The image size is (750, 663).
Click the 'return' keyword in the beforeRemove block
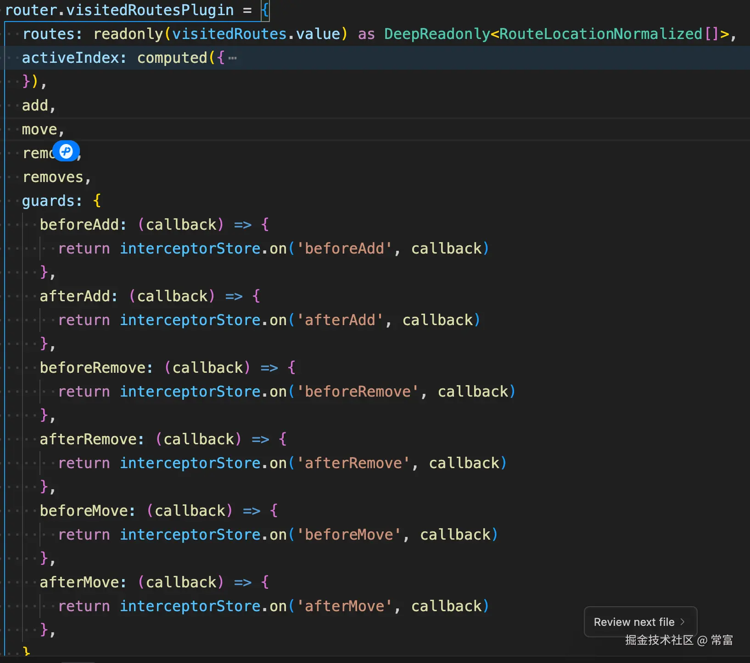coord(84,392)
